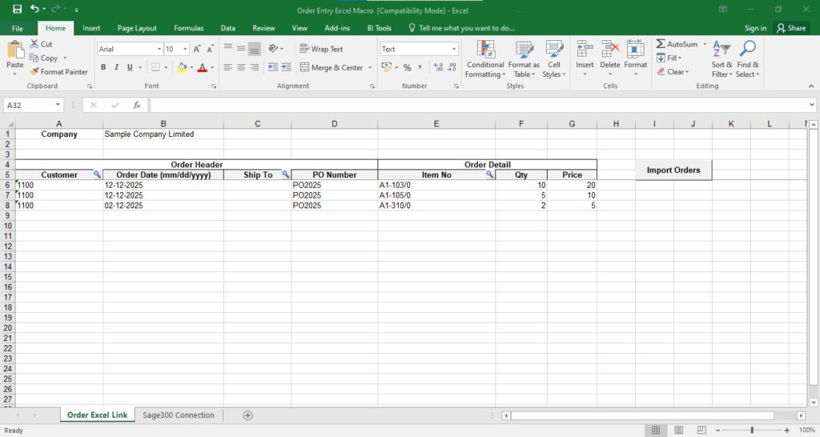820x437 pixels.
Task: Click the Customer lookup magnifier icon
Action: click(97, 174)
